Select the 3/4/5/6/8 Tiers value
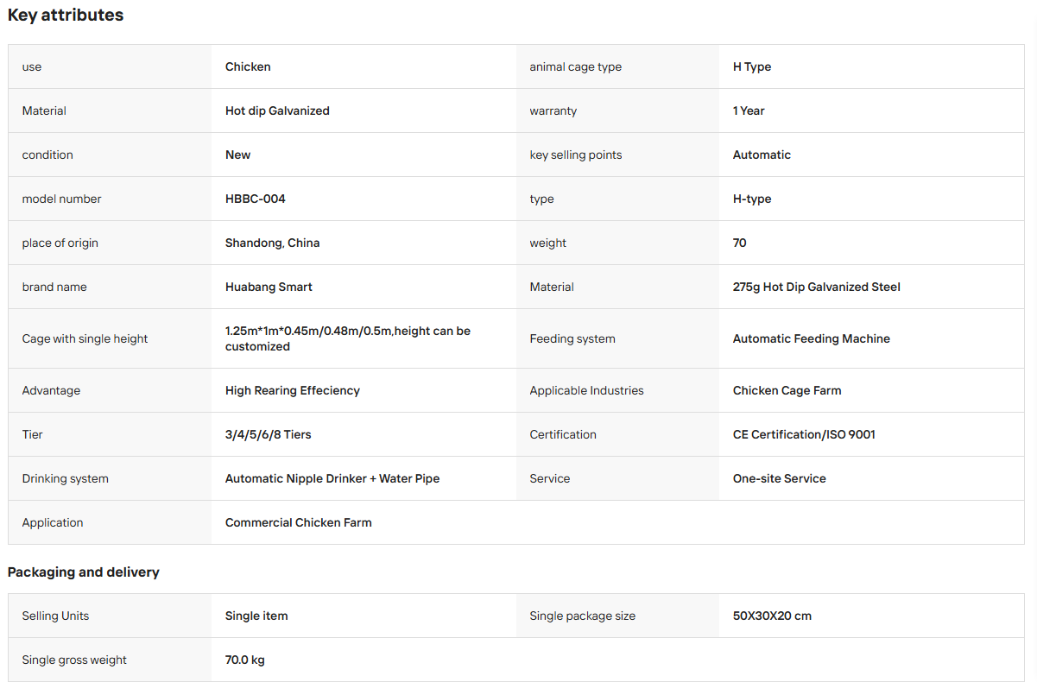Screen dimensions: 1037x695 (x=269, y=434)
